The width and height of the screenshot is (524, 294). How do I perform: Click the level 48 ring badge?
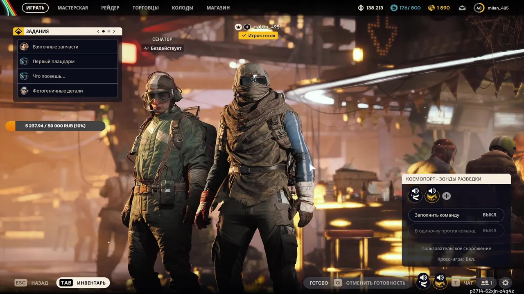[479, 8]
